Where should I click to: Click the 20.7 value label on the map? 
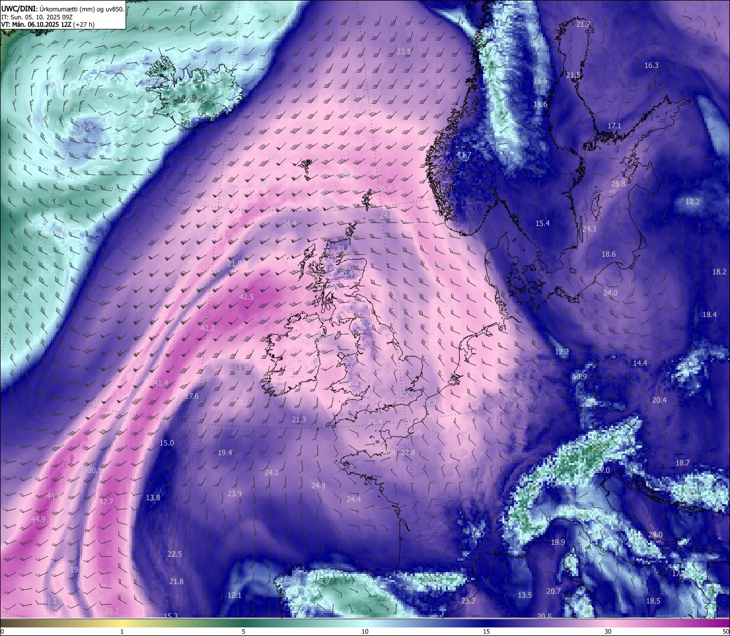point(554,591)
